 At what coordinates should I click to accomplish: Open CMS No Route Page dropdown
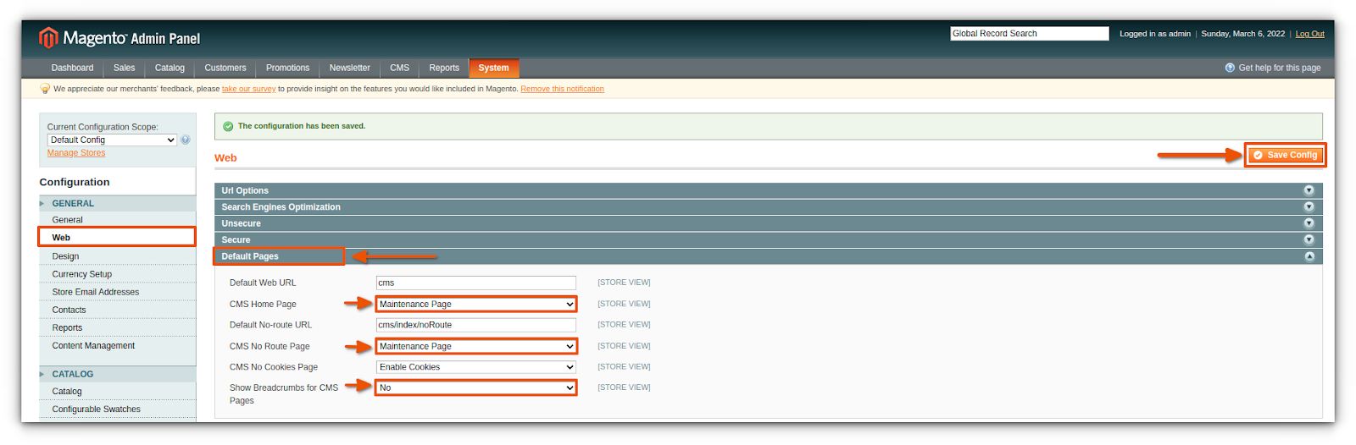(476, 346)
